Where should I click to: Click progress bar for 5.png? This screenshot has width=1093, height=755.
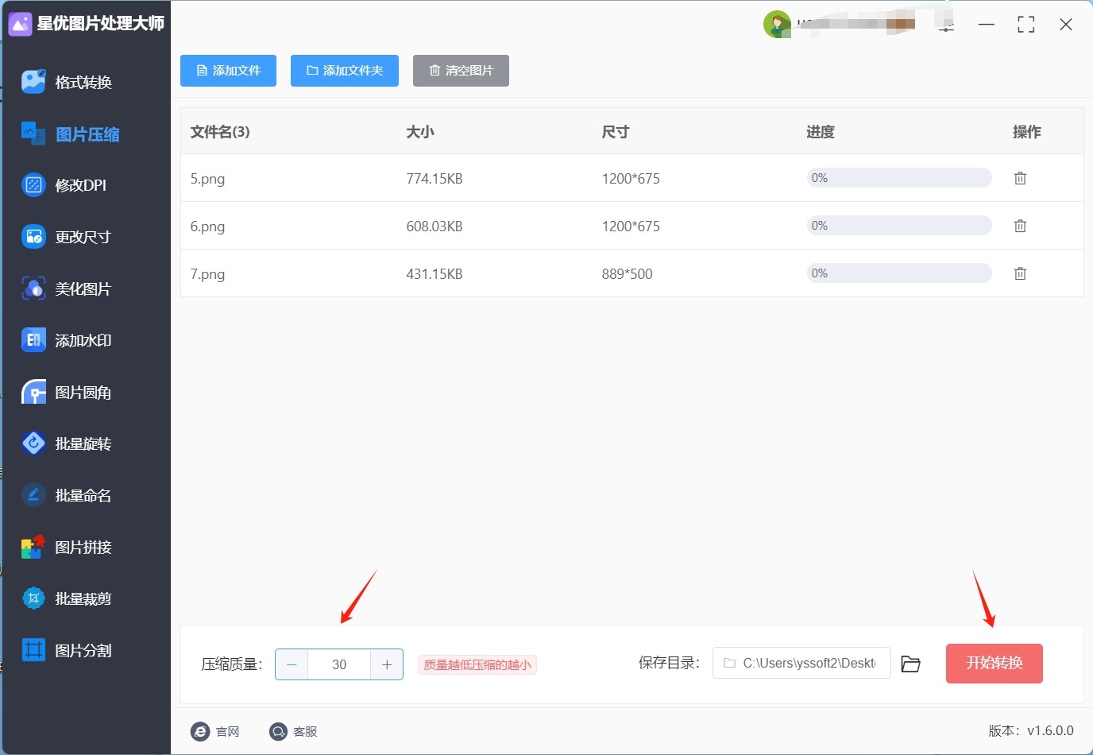898,178
